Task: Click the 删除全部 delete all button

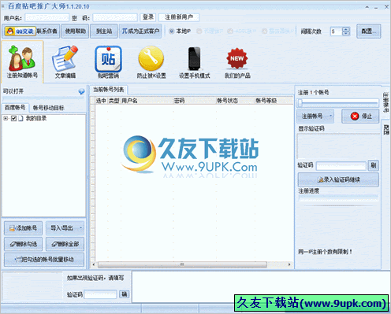Action: pos(65,244)
